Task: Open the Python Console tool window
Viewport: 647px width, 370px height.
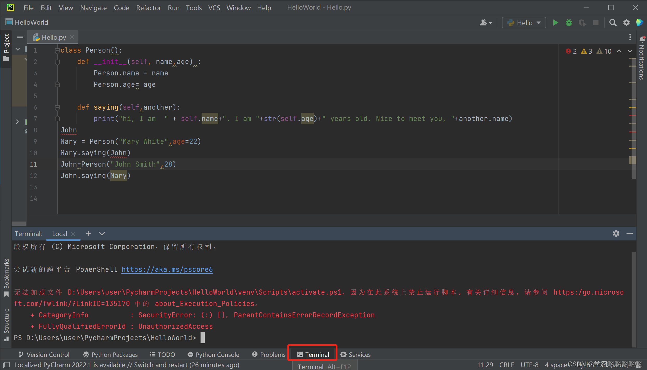Action: (213, 354)
